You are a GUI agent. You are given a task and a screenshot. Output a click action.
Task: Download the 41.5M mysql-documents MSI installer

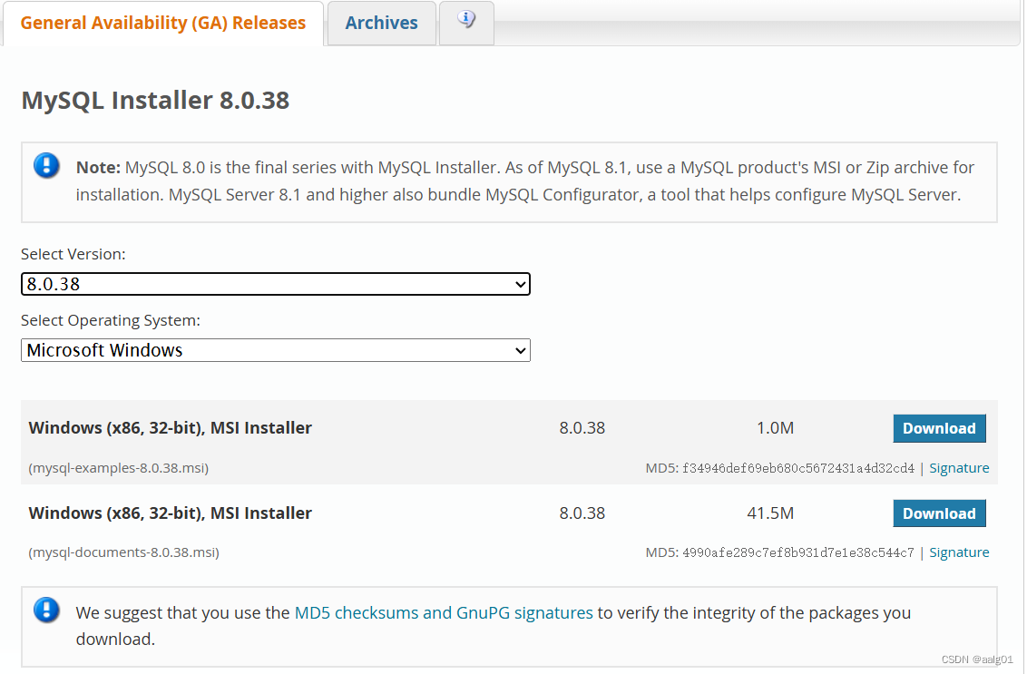[x=939, y=513]
